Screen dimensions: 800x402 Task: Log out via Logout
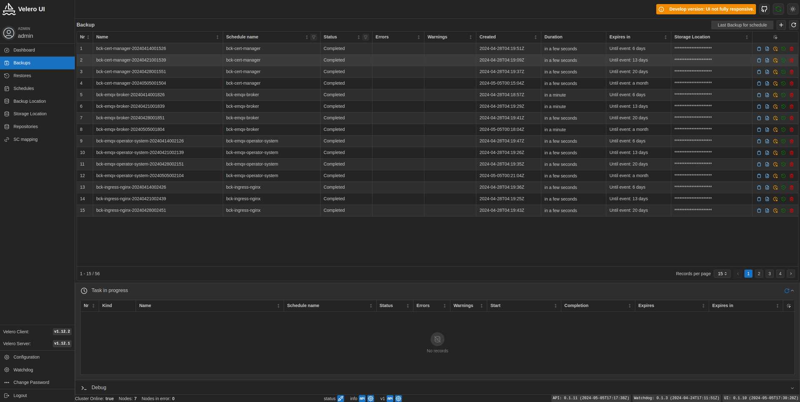[37, 396]
